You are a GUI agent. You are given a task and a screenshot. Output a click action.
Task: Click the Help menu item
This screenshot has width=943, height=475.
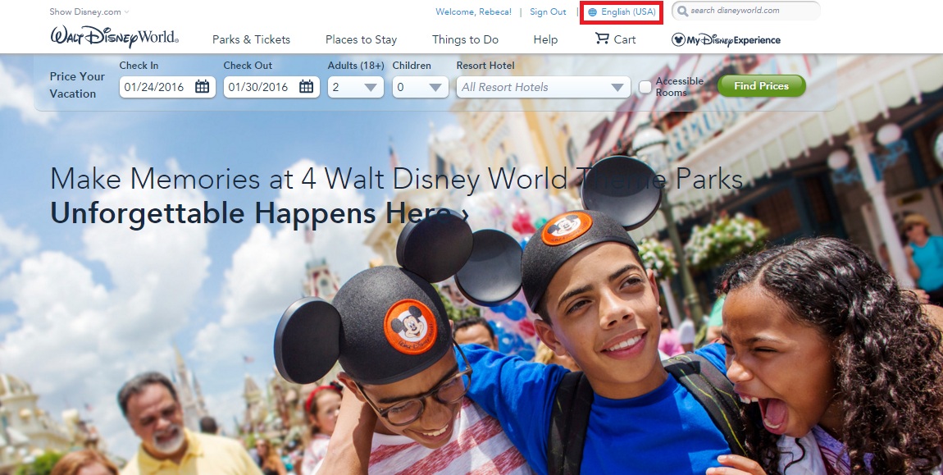(545, 39)
